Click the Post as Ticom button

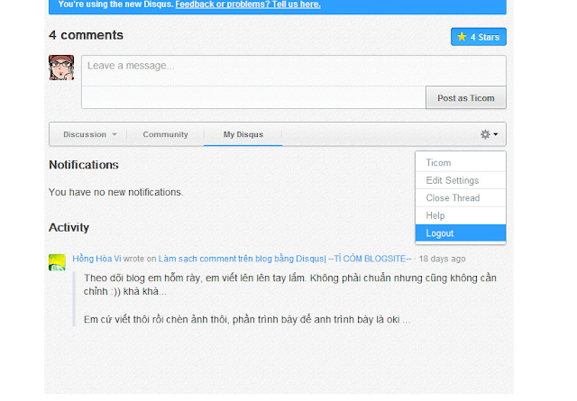pos(466,98)
